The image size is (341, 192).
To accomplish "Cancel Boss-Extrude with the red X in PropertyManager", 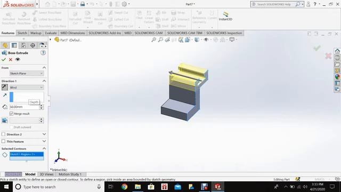I will click(11, 59).
